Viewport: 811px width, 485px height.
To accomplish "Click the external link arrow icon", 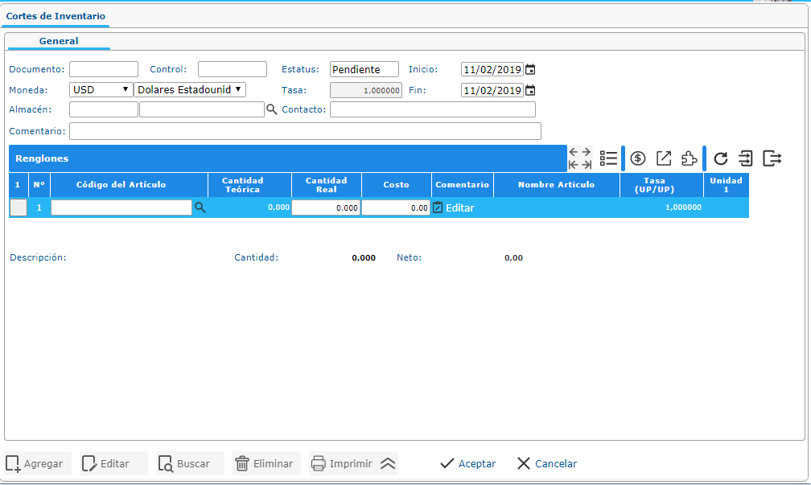I will (664, 158).
